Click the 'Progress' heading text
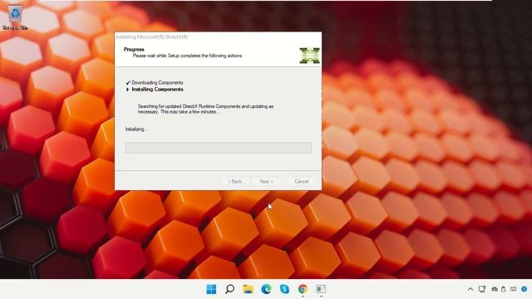532x299 pixels. (134, 50)
